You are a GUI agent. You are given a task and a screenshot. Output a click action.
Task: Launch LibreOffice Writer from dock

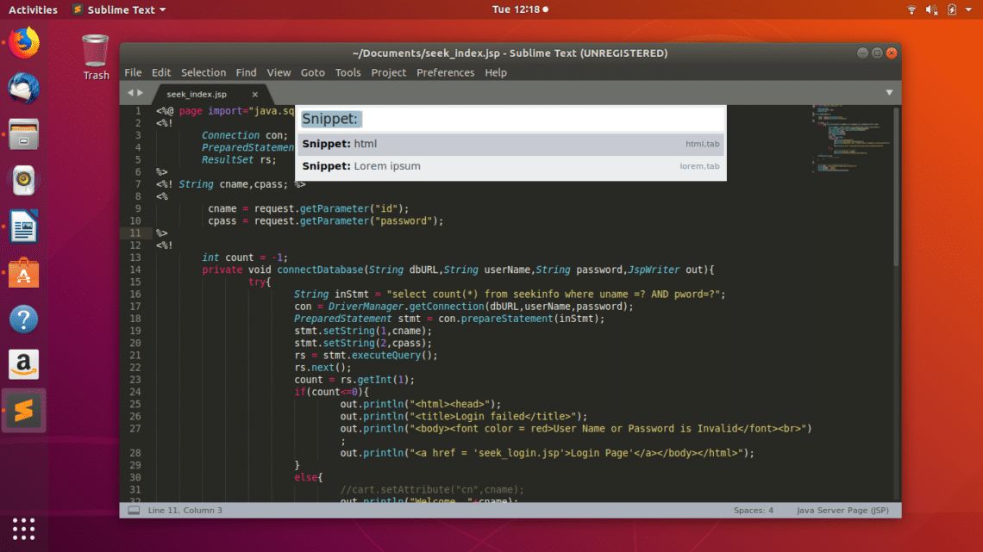click(24, 226)
